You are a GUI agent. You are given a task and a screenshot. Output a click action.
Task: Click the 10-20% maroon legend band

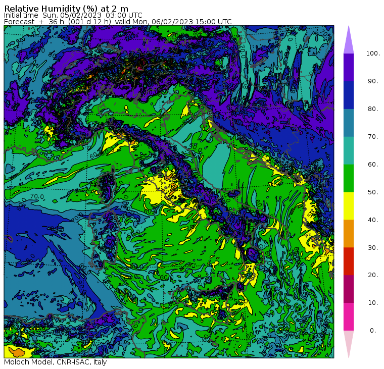349,289
